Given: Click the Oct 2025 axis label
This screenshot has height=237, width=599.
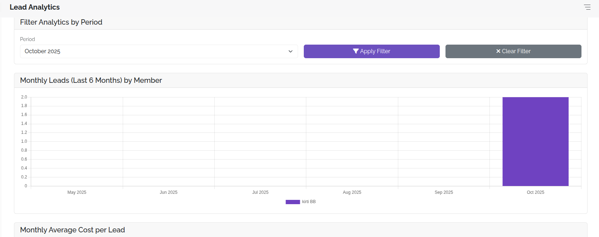Looking at the screenshot, I should (535, 192).
